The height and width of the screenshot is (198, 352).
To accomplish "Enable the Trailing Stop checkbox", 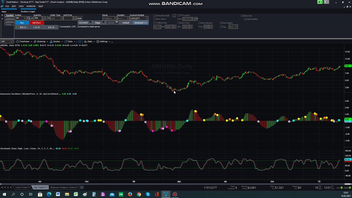I will point(155,23).
